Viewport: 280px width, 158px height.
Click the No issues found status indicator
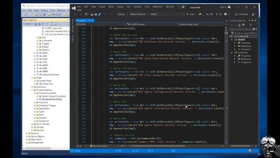point(98,146)
